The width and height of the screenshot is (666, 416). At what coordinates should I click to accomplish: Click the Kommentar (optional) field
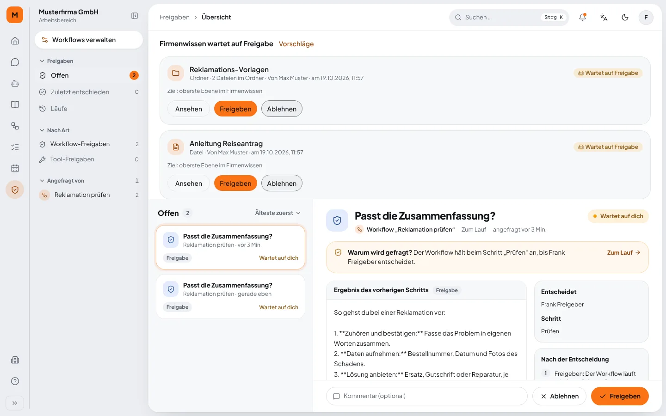pyautogui.click(x=426, y=396)
